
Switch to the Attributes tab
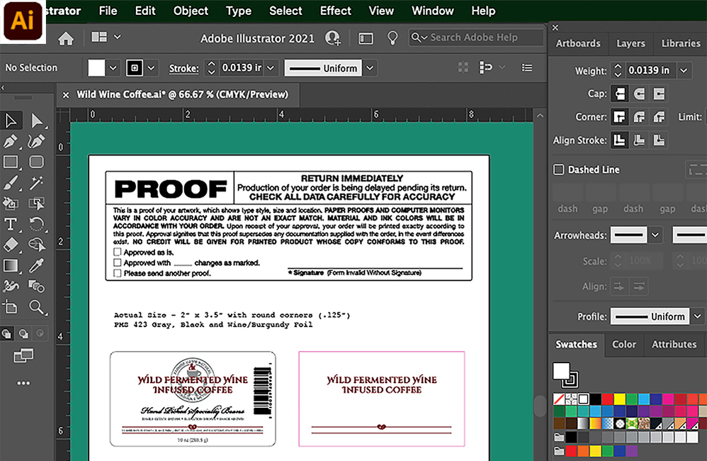pos(674,344)
